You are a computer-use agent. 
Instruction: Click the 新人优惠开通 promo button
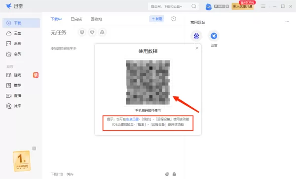243,6
